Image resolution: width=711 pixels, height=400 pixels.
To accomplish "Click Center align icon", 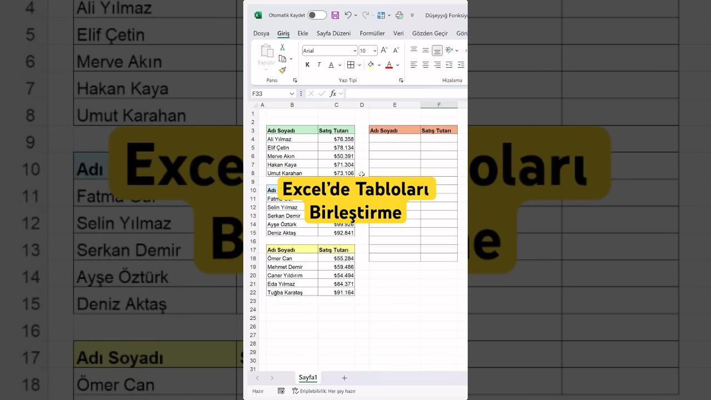I will (x=425, y=65).
